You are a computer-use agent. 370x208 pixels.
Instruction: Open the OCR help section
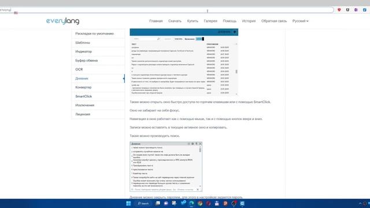[98, 69]
